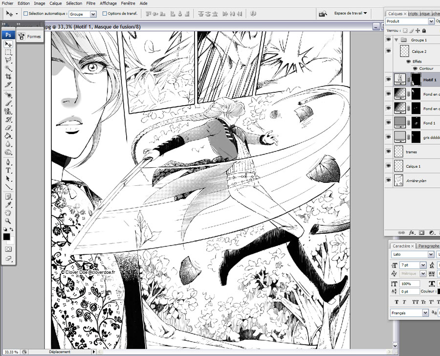
Task: Enable Options de transf. checkbox
Action: (x=105, y=14)
